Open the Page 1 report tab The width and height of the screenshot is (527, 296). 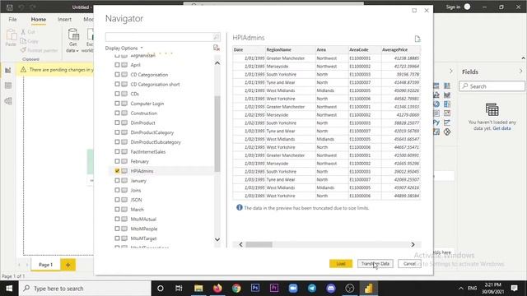click(x=46, y=265)
